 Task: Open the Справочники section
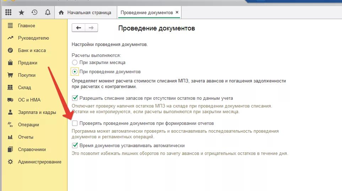point(32,150)
